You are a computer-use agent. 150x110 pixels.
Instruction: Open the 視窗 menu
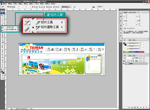[x=47, y=4]
